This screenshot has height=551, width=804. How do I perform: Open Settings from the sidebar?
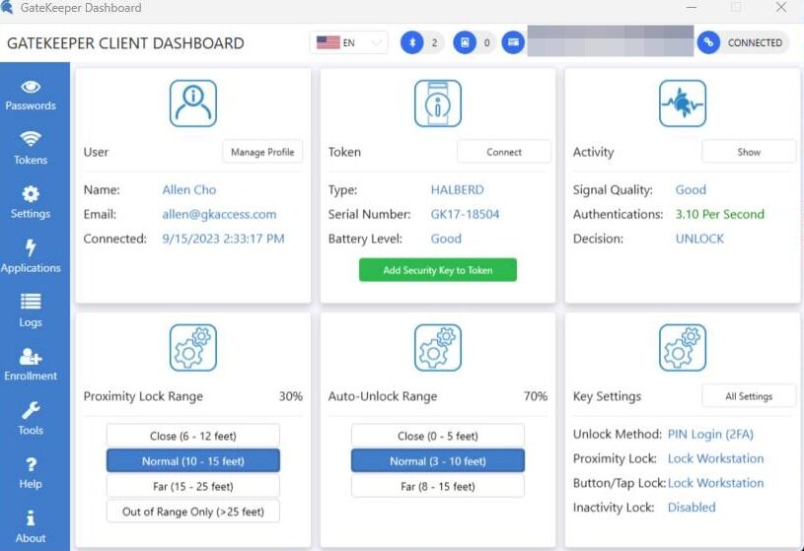click(x=31, y=203)
